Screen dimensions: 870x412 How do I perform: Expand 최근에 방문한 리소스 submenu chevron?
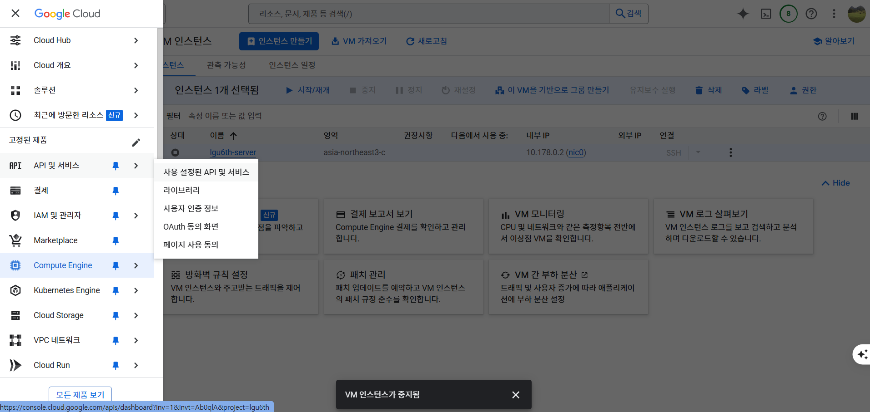tap(136, 115)
